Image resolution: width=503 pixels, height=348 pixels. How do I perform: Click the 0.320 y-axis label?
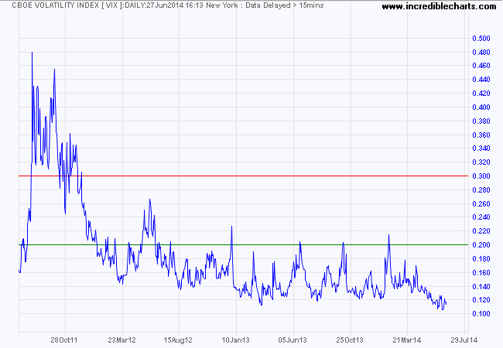(x=481, y=162)
